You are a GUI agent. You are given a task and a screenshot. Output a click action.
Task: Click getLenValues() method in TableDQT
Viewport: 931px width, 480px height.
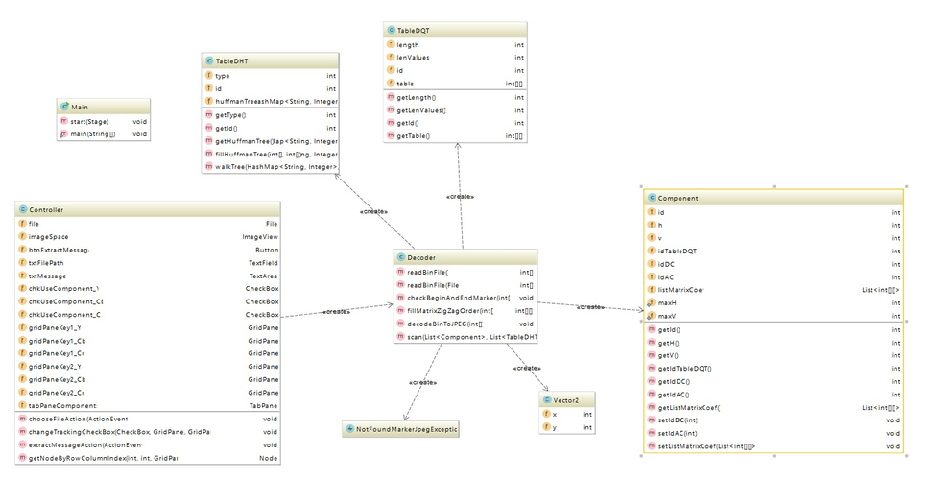tap(455, 110)
